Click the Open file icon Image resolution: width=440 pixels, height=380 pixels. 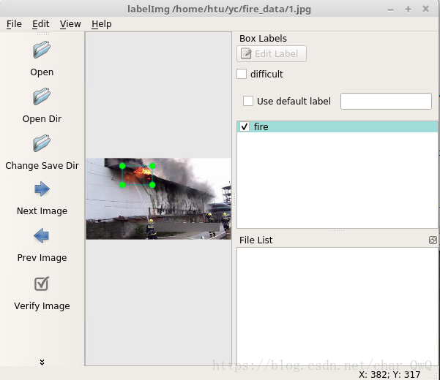coord(42,50)
